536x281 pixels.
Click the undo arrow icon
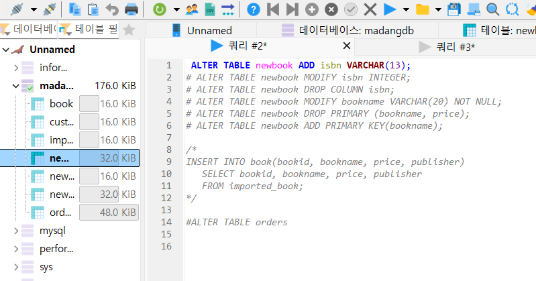112,9
